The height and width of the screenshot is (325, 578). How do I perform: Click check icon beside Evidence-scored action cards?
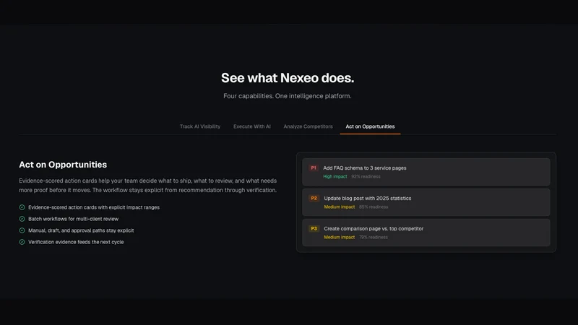22,207
